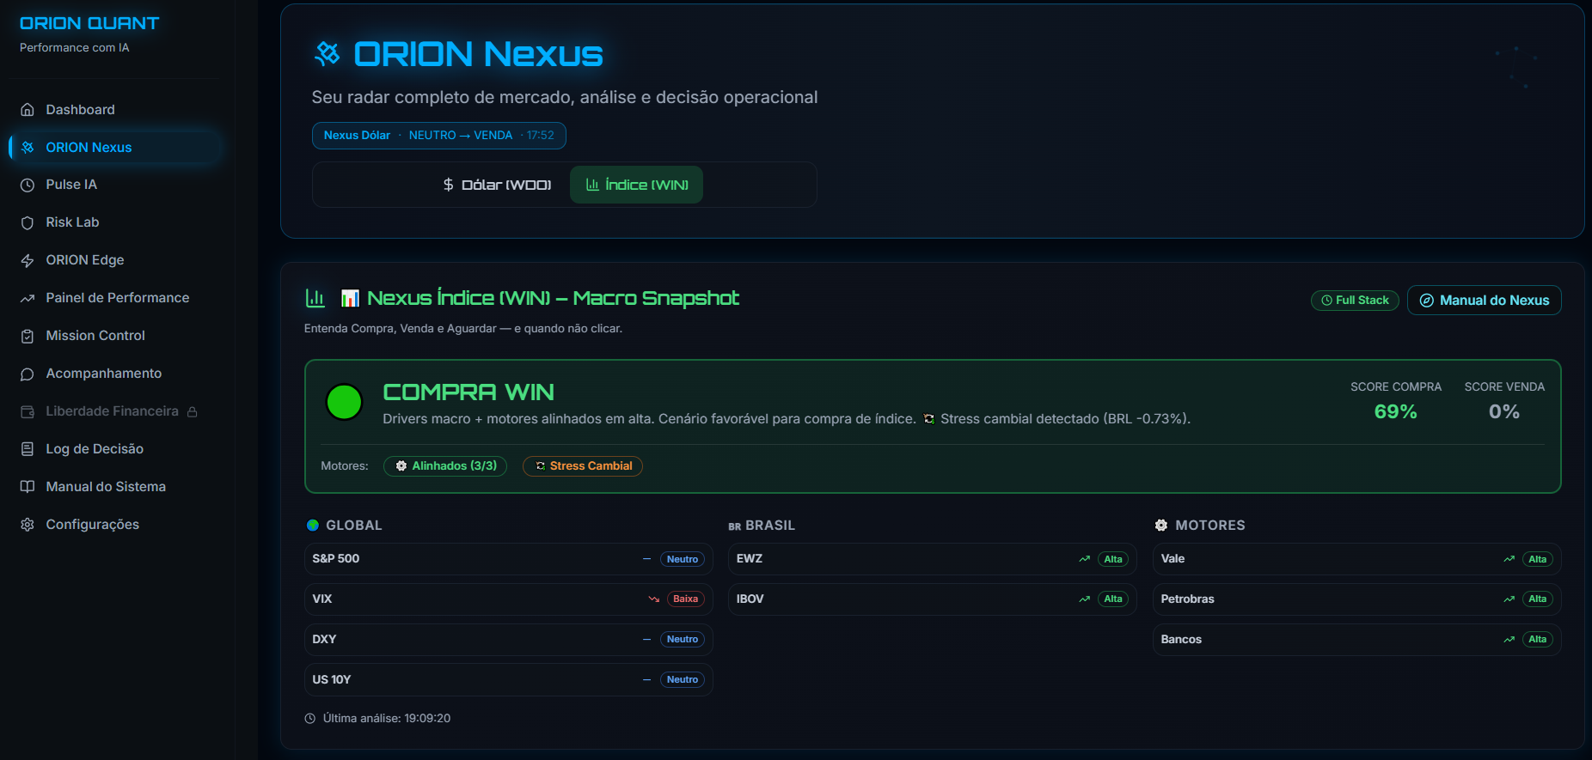1592x760 pixels.
Task: Go to Risk Lab section
Action: coord(115,222)
